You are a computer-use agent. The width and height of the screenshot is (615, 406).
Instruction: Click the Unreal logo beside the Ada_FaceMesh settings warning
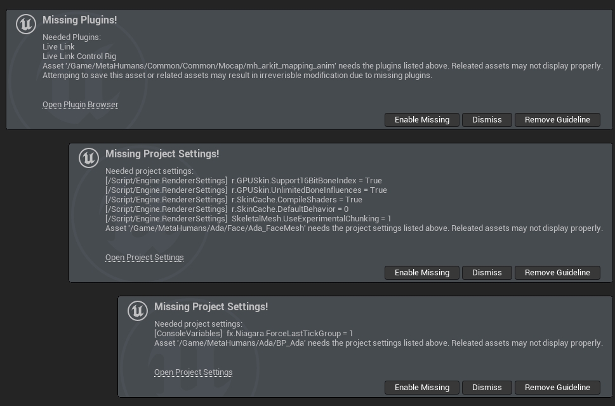[89, 158]
